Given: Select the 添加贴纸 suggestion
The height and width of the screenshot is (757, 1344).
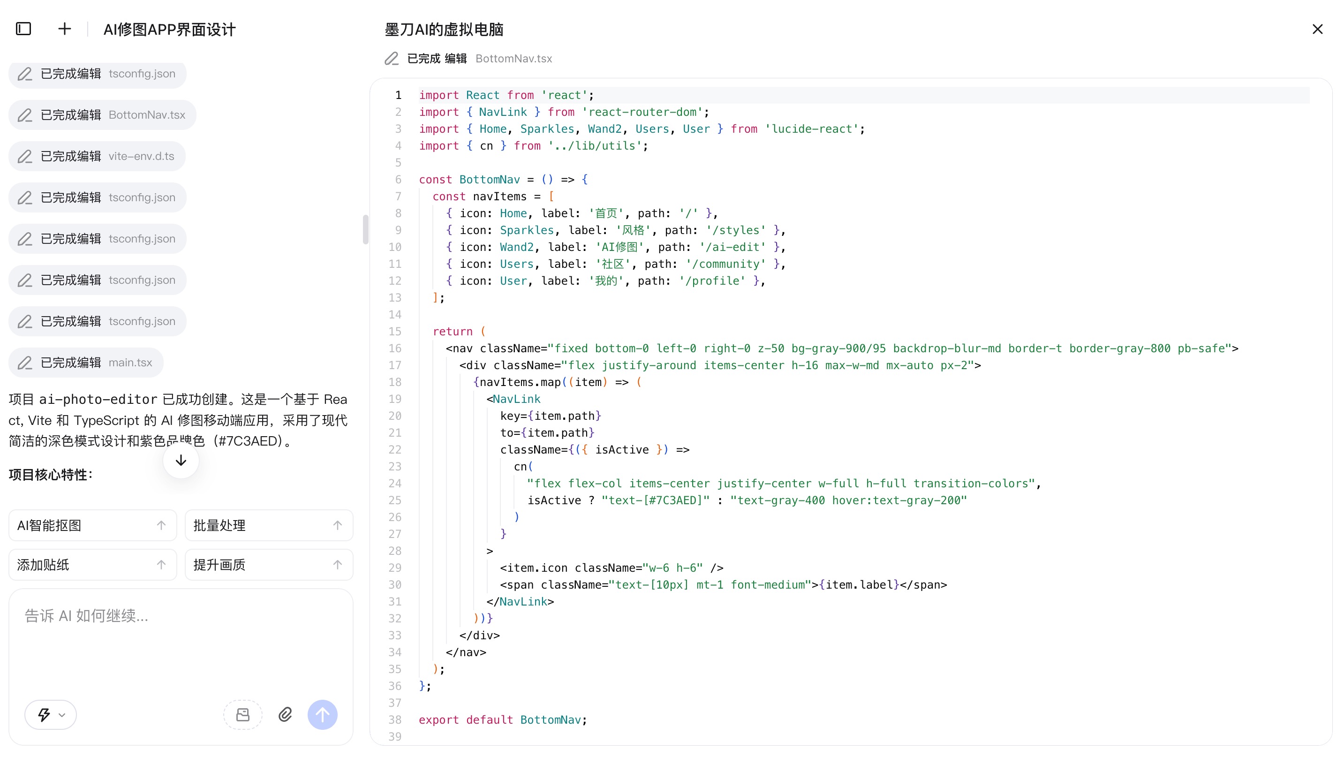Looking at the screenshot, I should tap(92, 565).
